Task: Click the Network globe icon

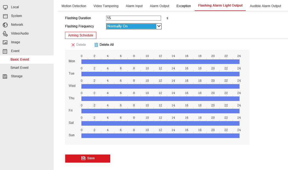Action: [x=5, y=25]
